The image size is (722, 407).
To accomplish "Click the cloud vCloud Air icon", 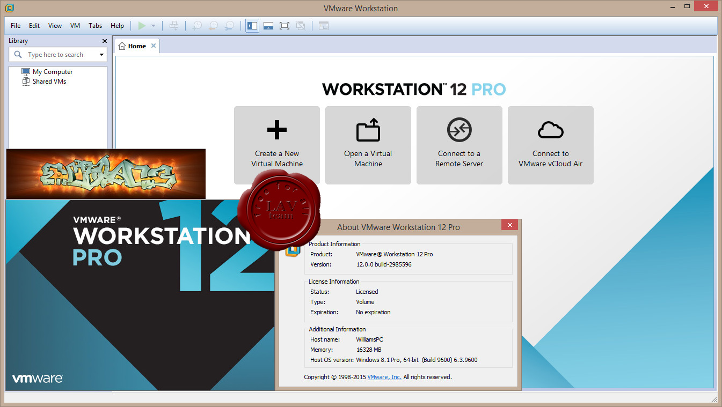I will [x=551, y=130].
